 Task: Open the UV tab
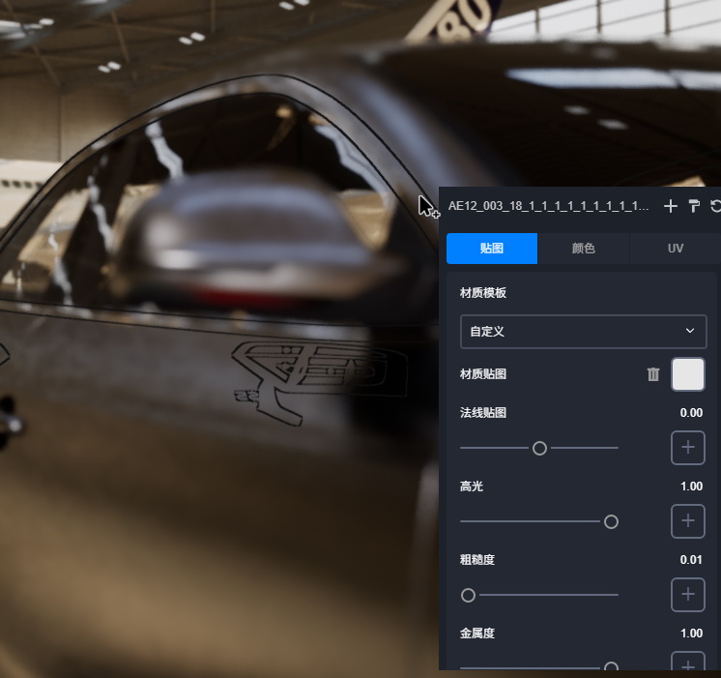pyautogui.click(x=675, y=249)
